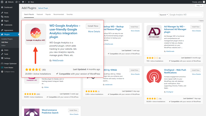Install the Backup WD plugin
This screenshot has width=206, height=116.
[x=134, y=27]
